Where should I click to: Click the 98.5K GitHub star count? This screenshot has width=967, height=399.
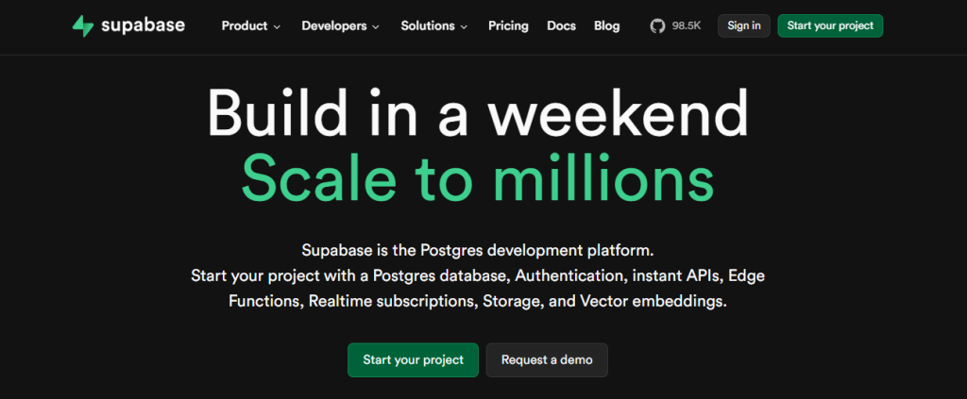coord(687,25)
